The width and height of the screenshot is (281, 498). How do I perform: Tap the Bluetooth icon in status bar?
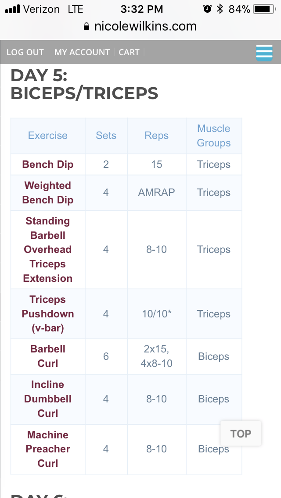tap(220, 9)
